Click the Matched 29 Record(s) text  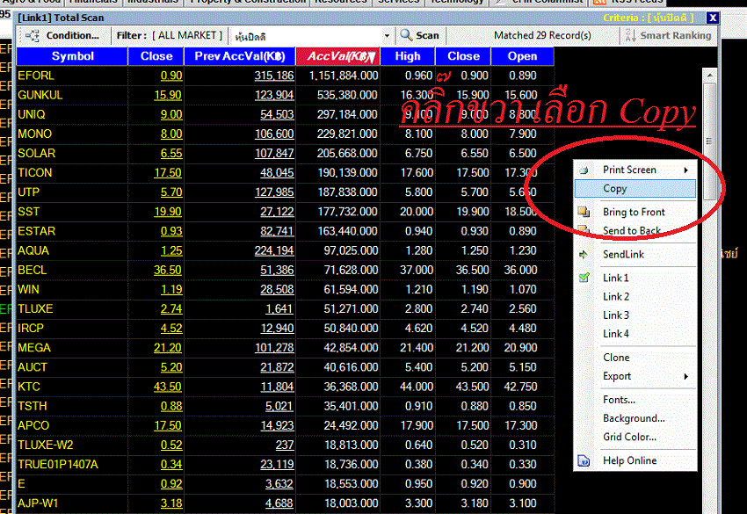click(x=542, y=35)
